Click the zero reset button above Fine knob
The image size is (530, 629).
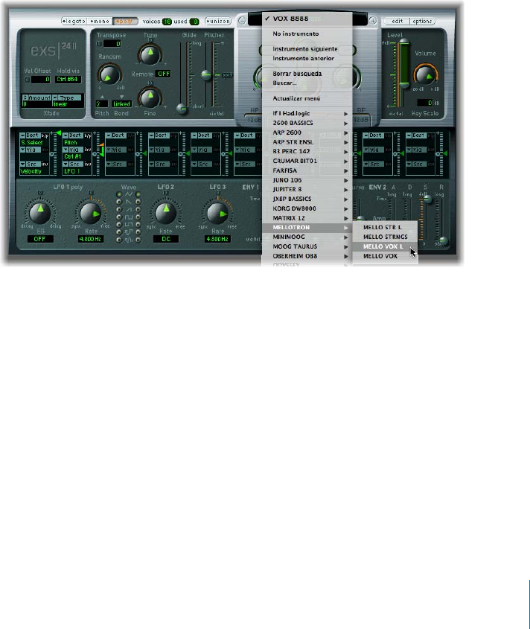click(x=150, y=83)
